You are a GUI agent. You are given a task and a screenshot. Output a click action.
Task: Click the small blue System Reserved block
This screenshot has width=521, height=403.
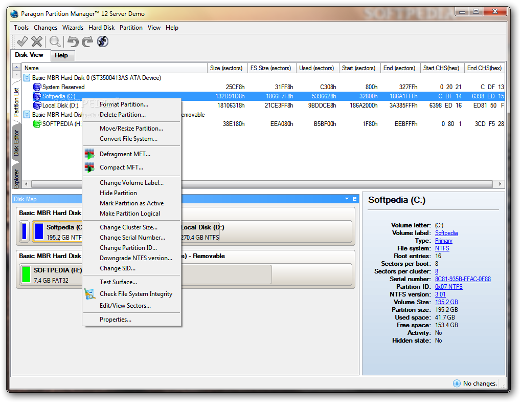click(x=24, y=231)
